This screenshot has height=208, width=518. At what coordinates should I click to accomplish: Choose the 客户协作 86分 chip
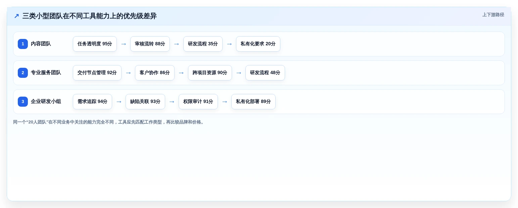(x=155, y=73)
